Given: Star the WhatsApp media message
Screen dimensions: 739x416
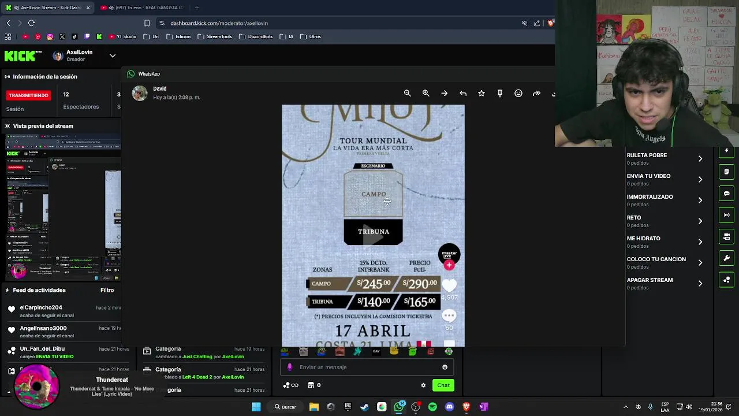Looking at the screenshot, I should [x=482, y=93].
